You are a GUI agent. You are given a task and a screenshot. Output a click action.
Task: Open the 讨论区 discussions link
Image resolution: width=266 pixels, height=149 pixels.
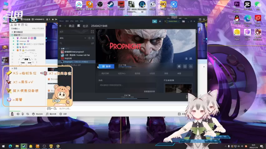(152, 74)
